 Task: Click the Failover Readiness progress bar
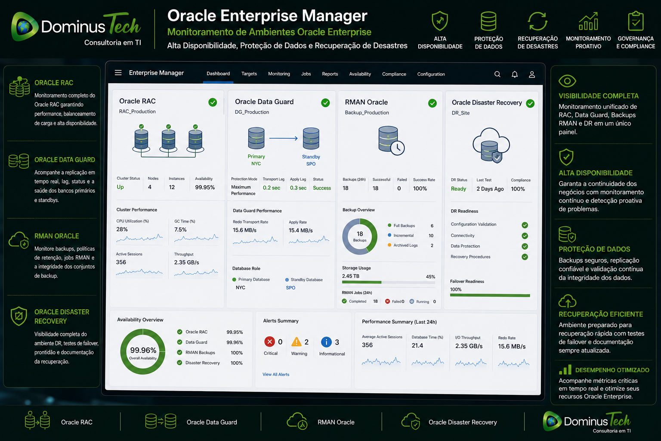(x=490, y=295)
